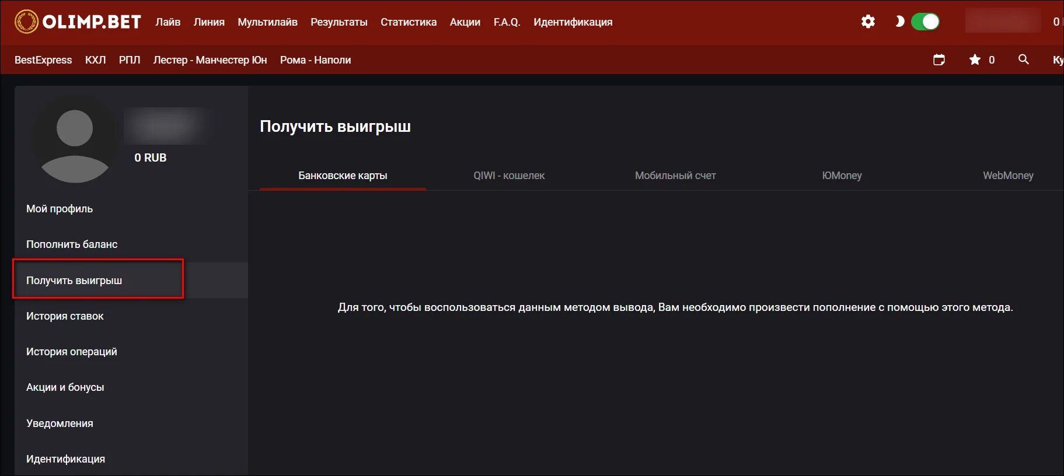Click the 0 RUB balance text

[151, 157]
